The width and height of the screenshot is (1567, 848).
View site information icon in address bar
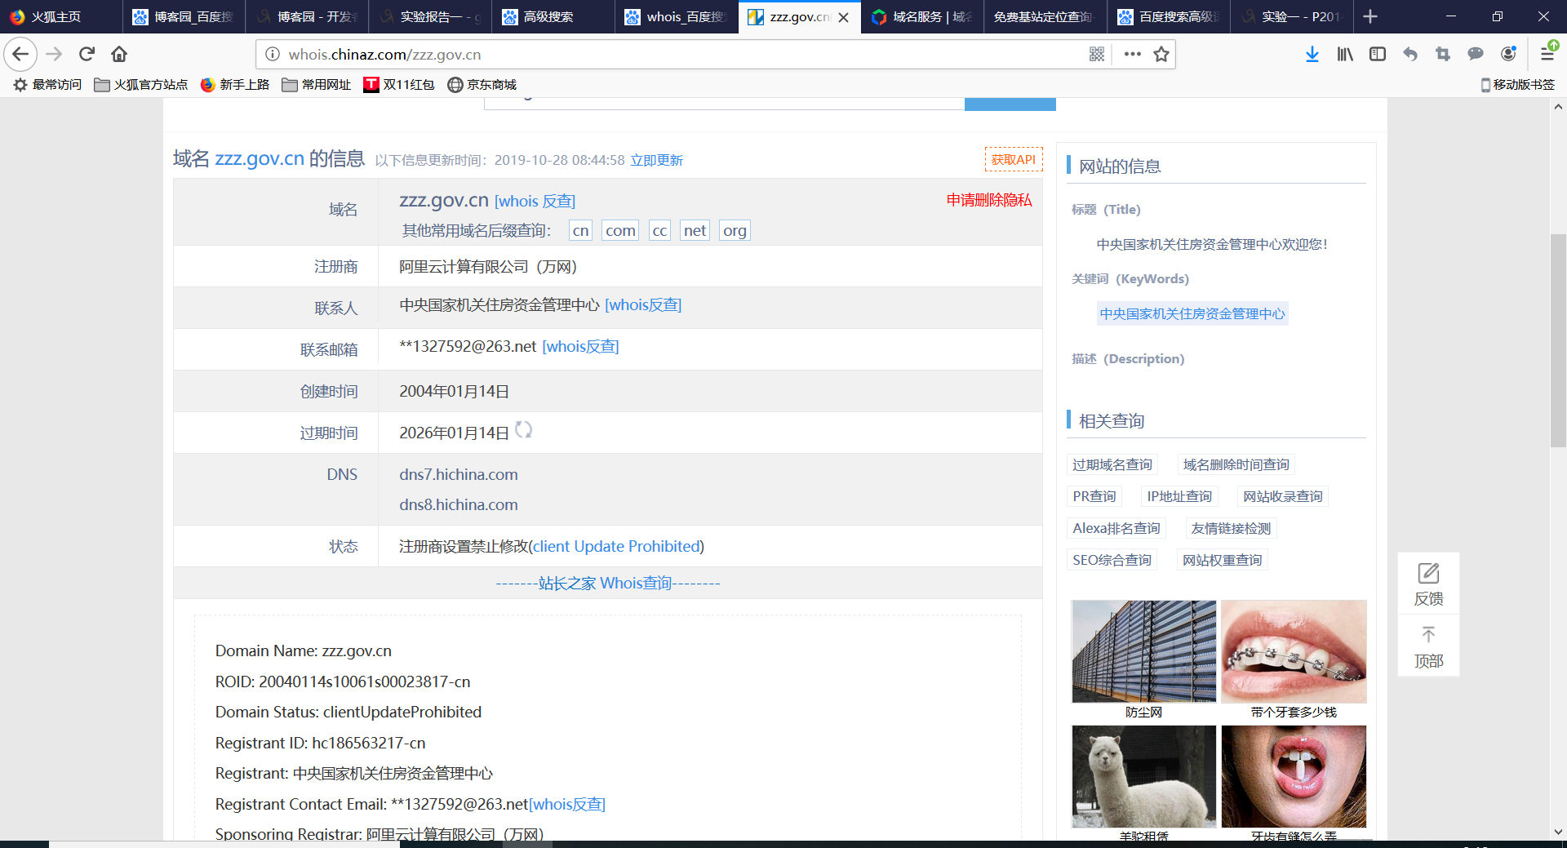(273, 54)
